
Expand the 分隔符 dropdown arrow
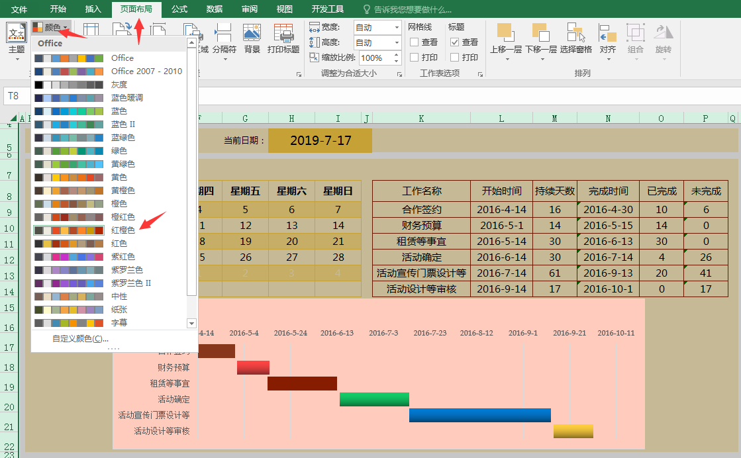225,60
